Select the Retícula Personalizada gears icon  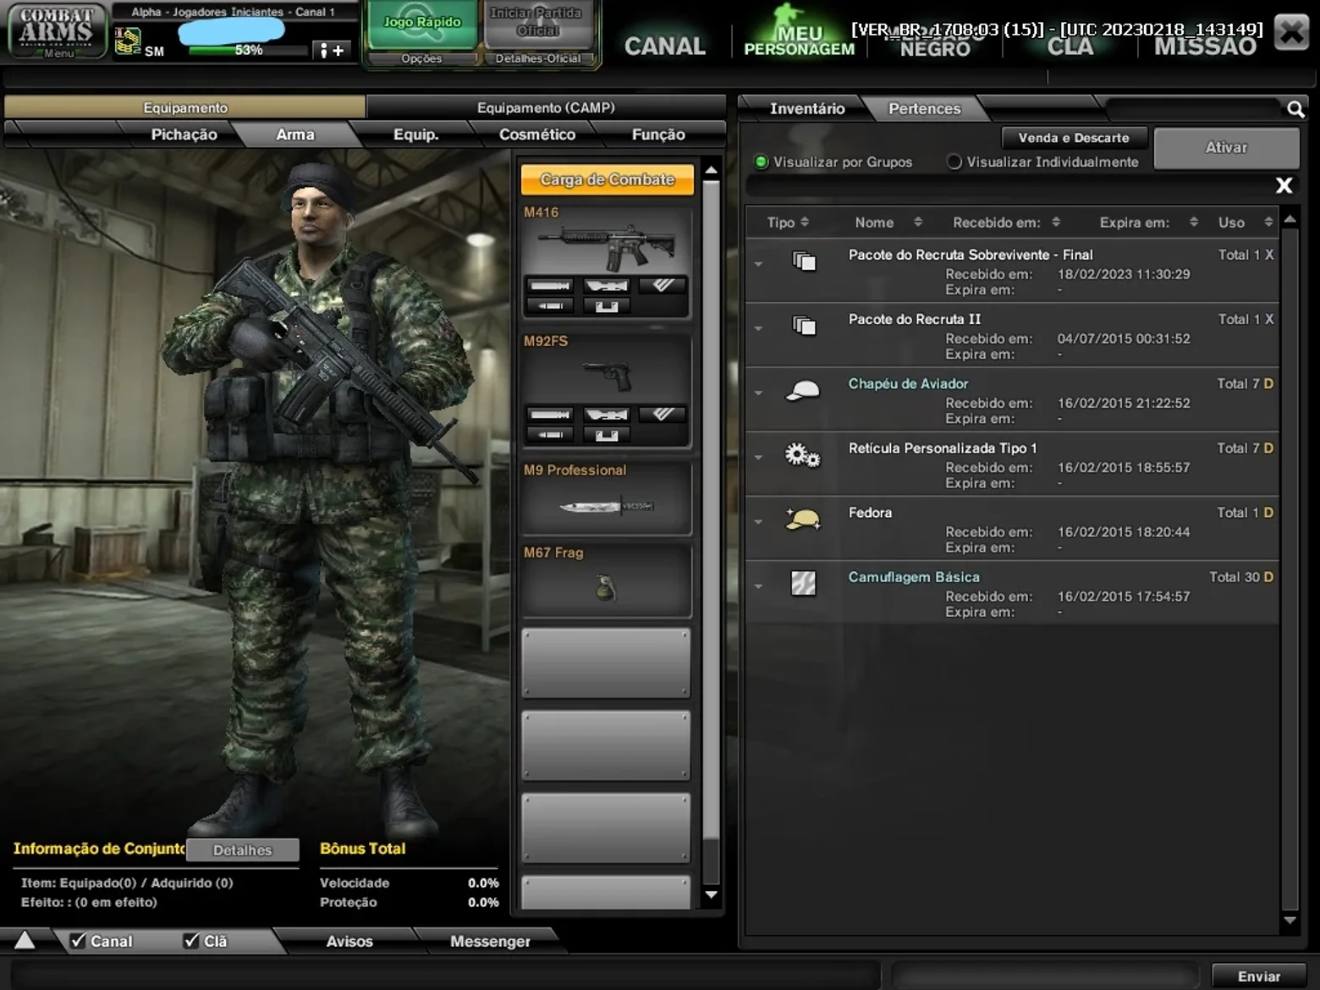802,455
